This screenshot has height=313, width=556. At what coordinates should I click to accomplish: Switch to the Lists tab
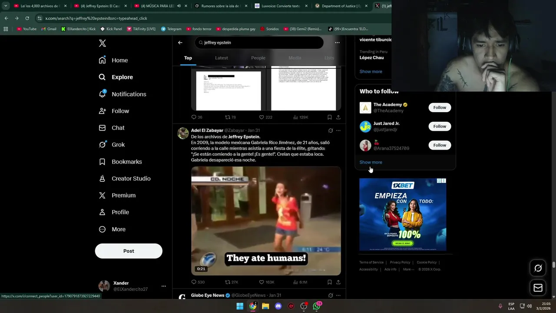(x=329, y=58)
